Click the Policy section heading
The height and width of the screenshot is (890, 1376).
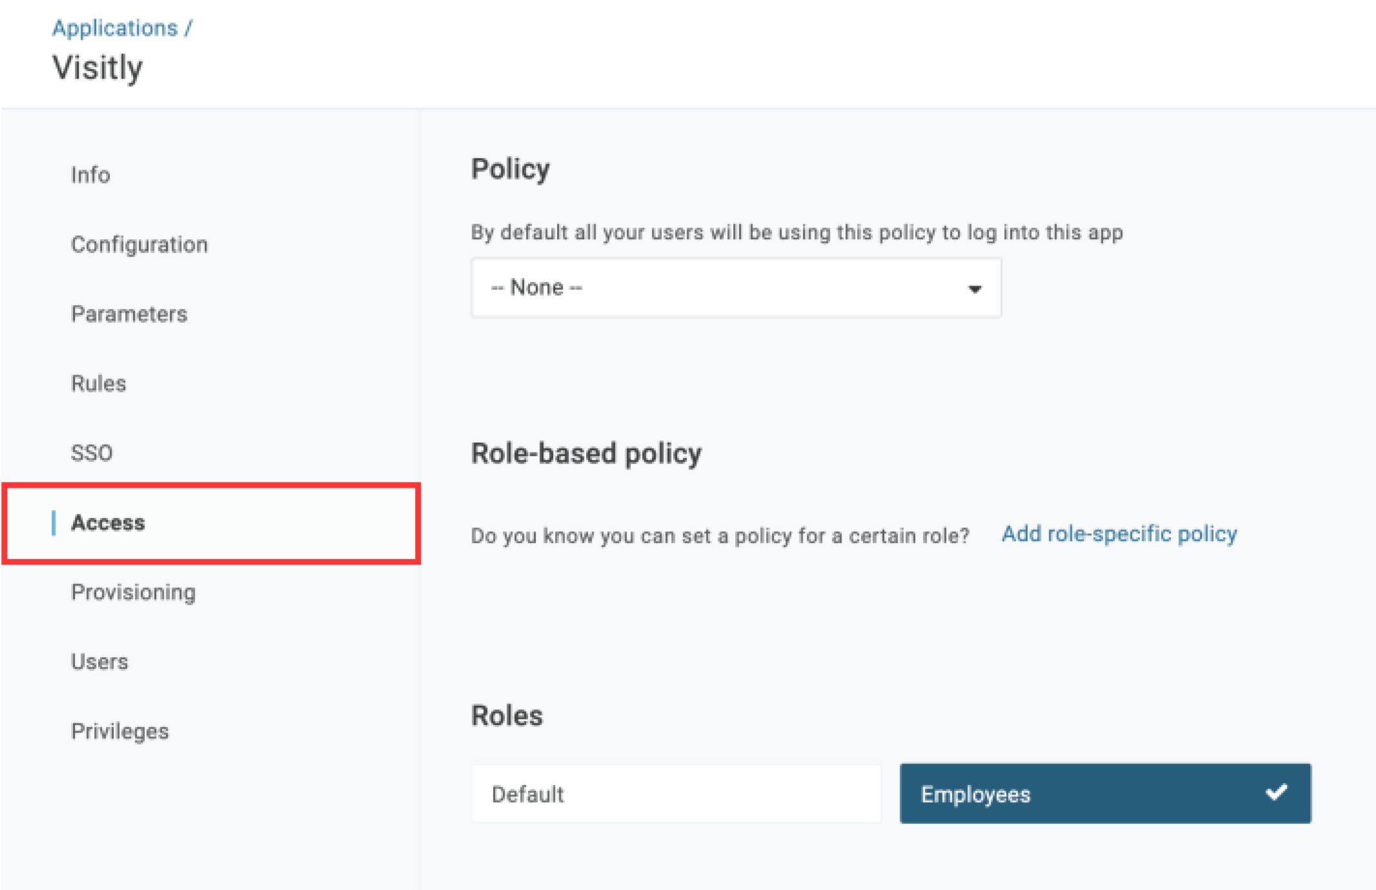click(x=511, y=169)
